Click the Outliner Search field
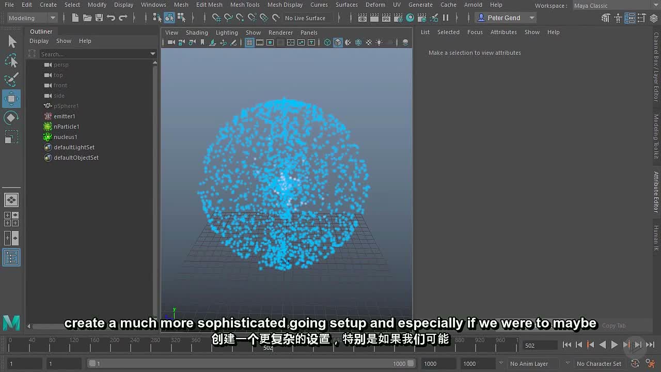This screenshot has width=661, height=372. tap(94, 54)
